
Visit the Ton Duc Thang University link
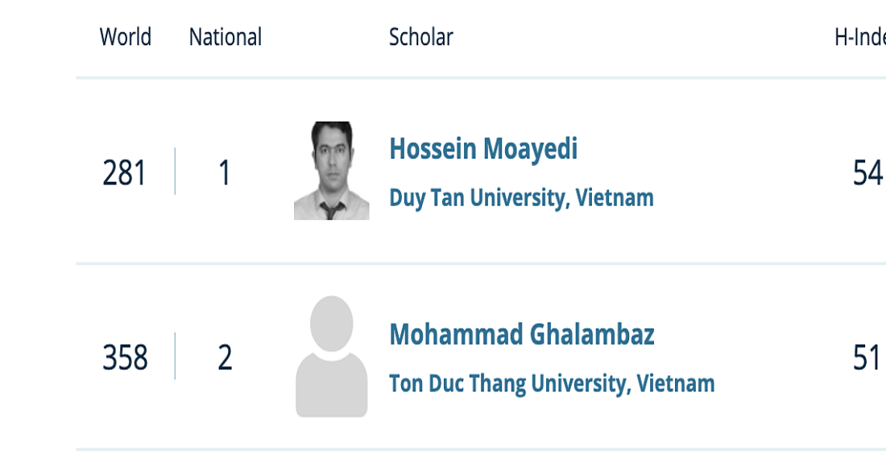pos(552,383)
